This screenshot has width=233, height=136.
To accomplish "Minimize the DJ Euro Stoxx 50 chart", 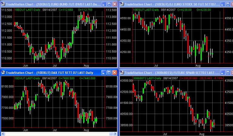I will click(x=222, y=5).
